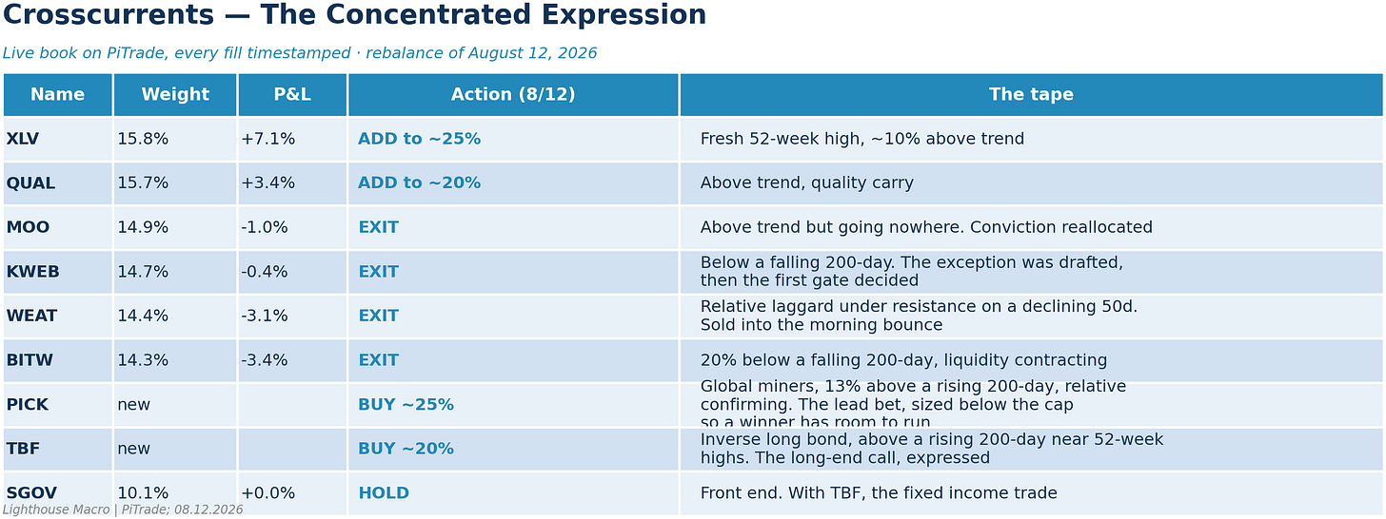Click ADD to ~20% action text
1386x519 pixels.
coord(419,183)
